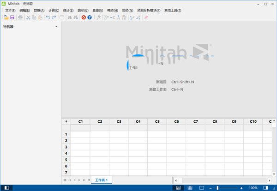Switch to split worksheet view in status bar
277x191 pixels.
point(178,188)
